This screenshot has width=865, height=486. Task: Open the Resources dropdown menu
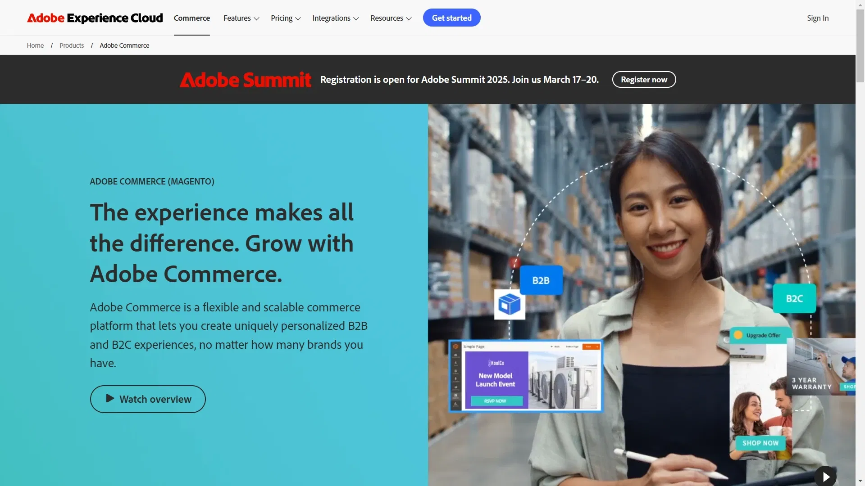[391, 18]
